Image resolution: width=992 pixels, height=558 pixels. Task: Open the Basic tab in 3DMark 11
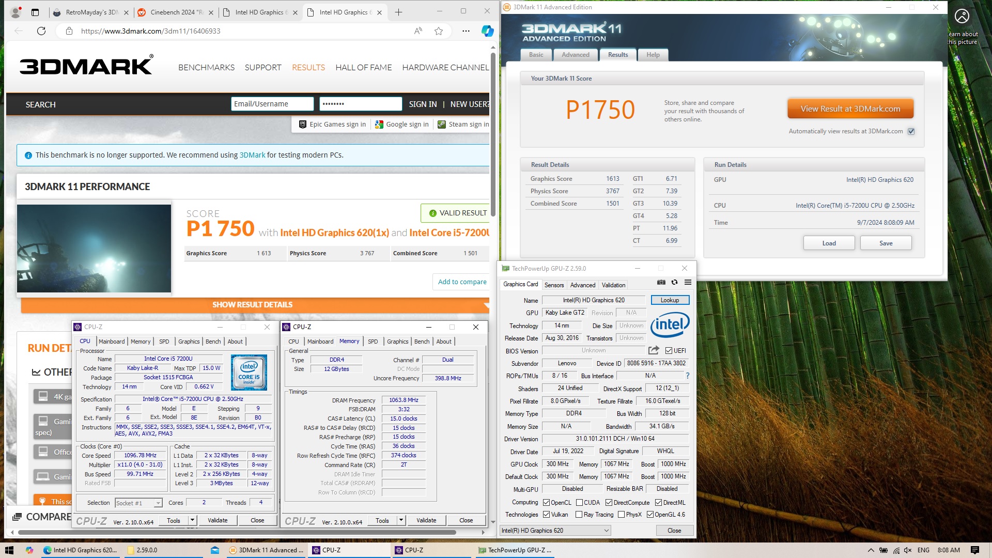(536, 55)
